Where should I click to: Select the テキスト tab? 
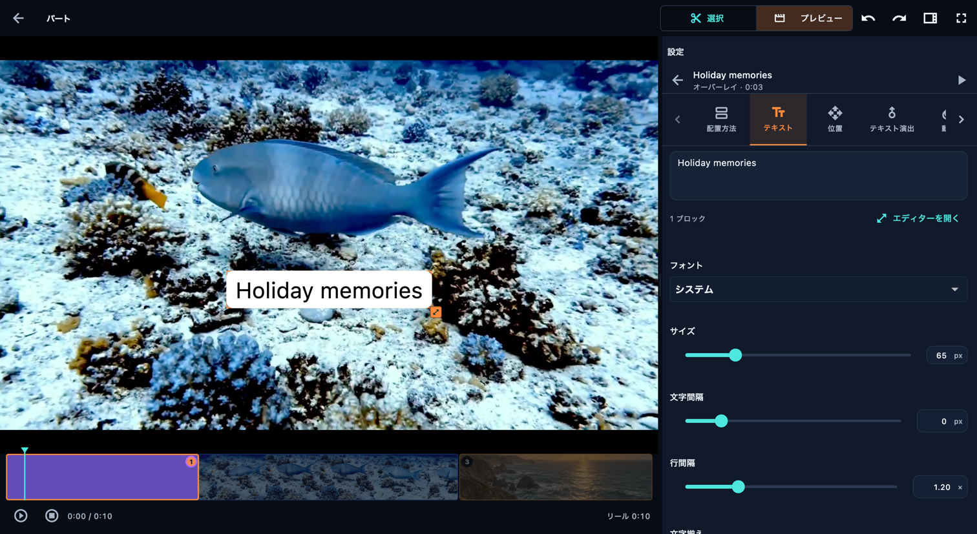(778, 119)
